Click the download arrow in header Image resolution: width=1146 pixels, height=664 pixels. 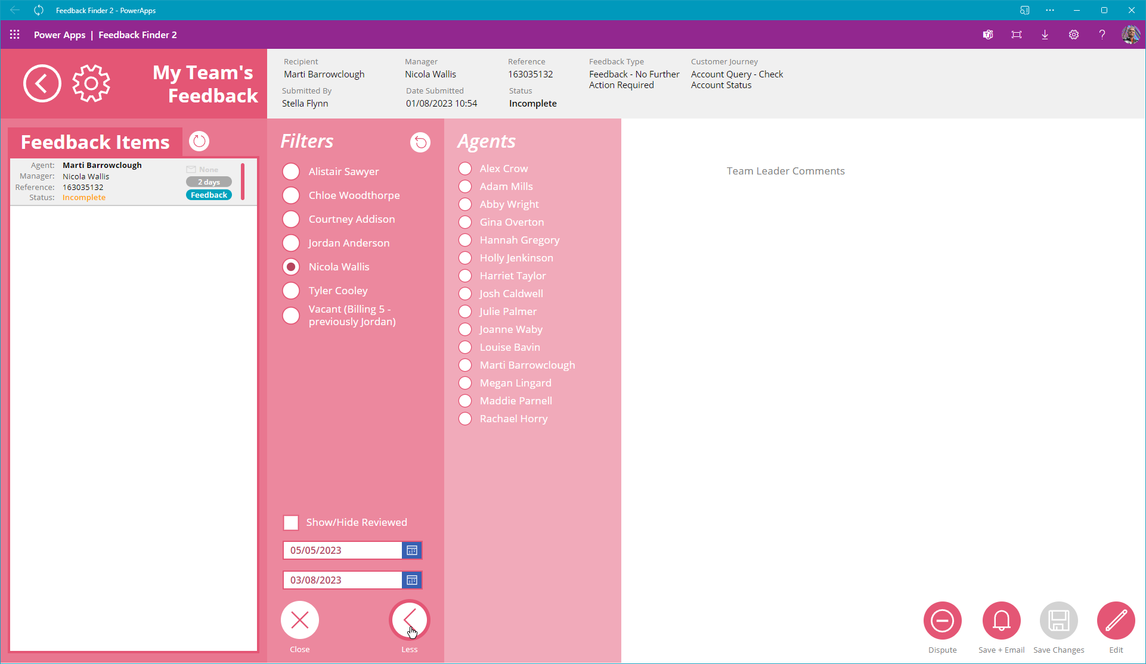[1045, 35]
